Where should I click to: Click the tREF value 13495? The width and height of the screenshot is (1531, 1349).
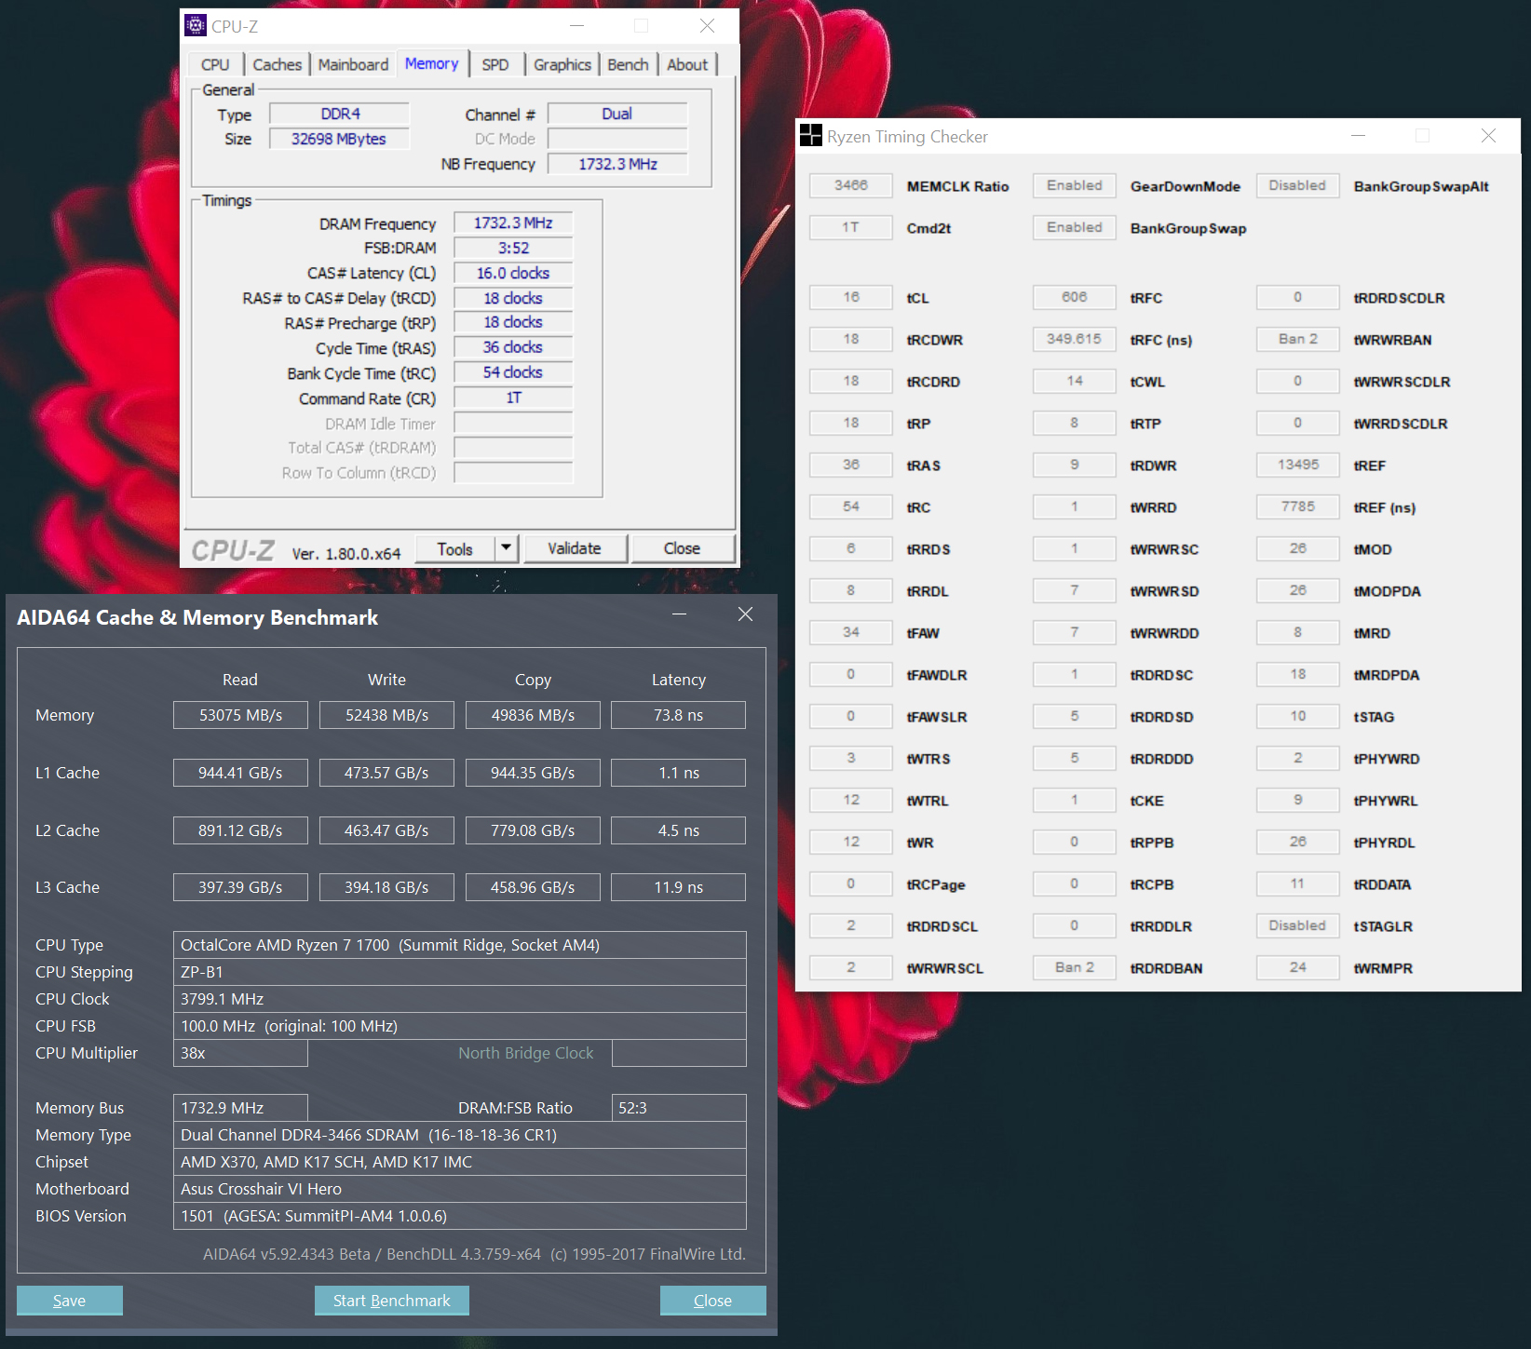1297,465
